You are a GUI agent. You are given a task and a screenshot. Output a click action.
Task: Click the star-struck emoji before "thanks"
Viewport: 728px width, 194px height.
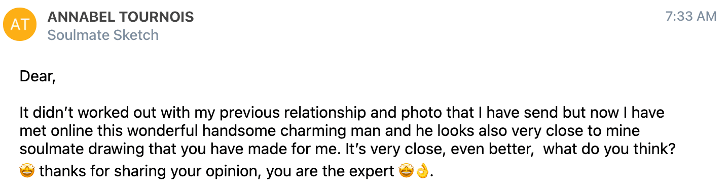pyautogui.click(x=27, y=172)
